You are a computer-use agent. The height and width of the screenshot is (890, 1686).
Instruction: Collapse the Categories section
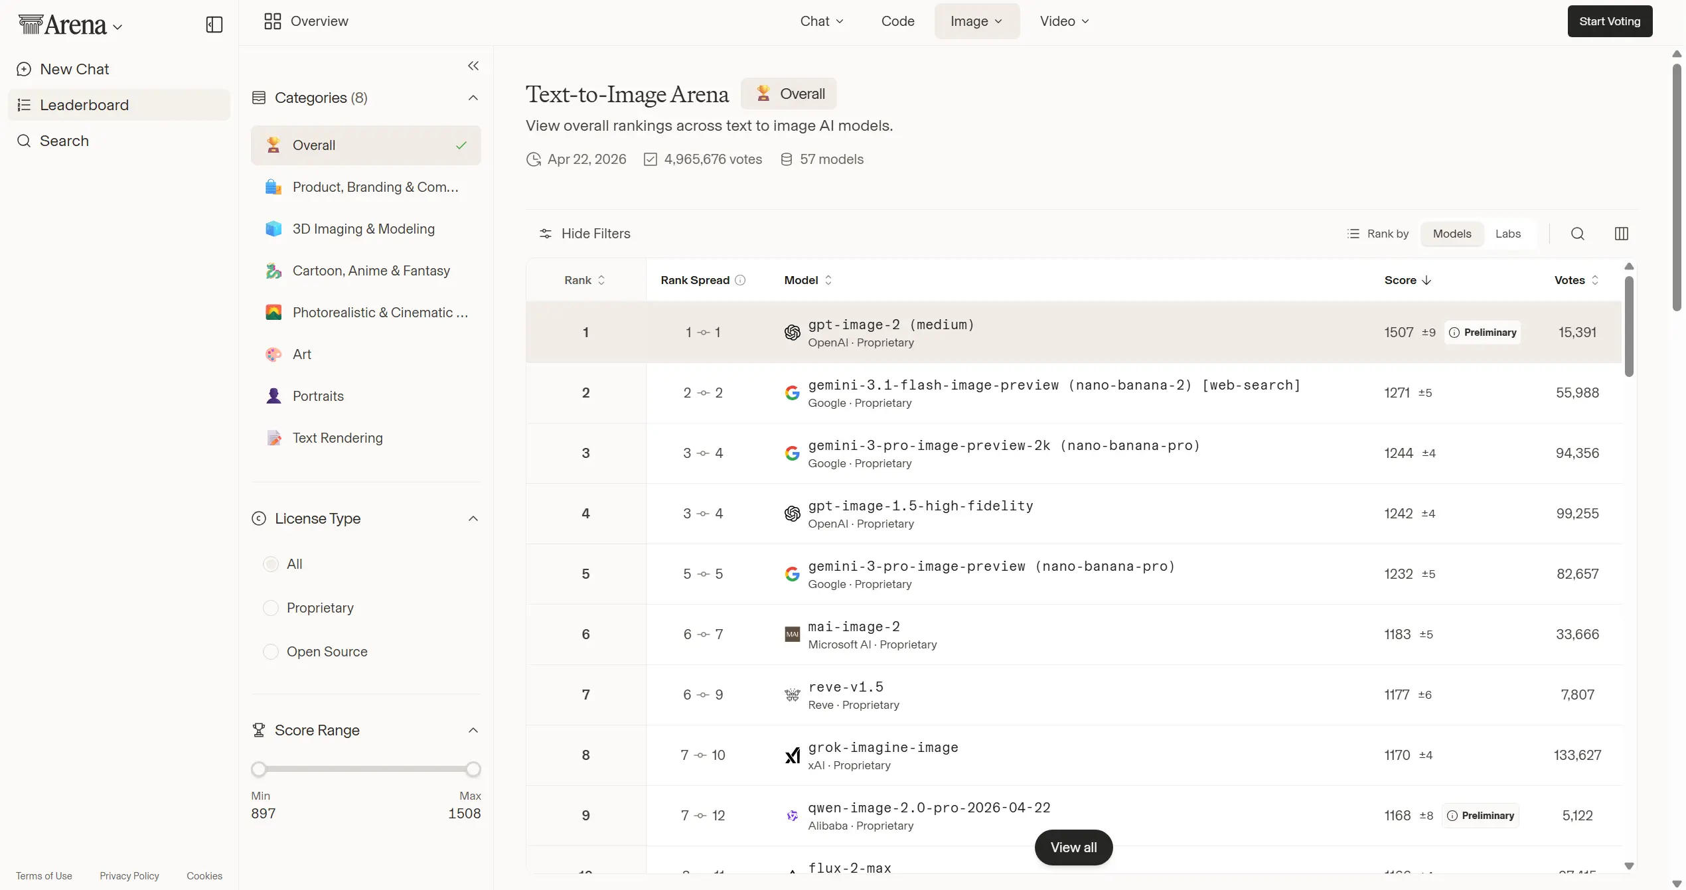pyautogui.click(x=473, y=98)
